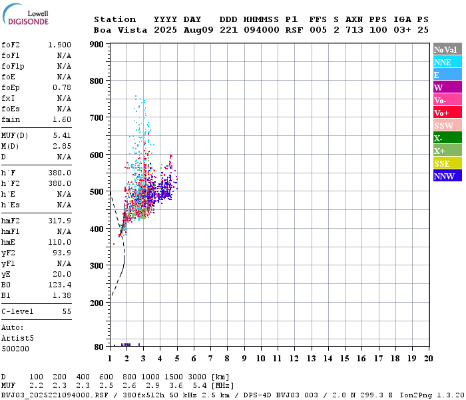The width and height of the screenshot is (466, 400).
Task: Select the X- dark green swatch
Action: [x=447, y=138]
